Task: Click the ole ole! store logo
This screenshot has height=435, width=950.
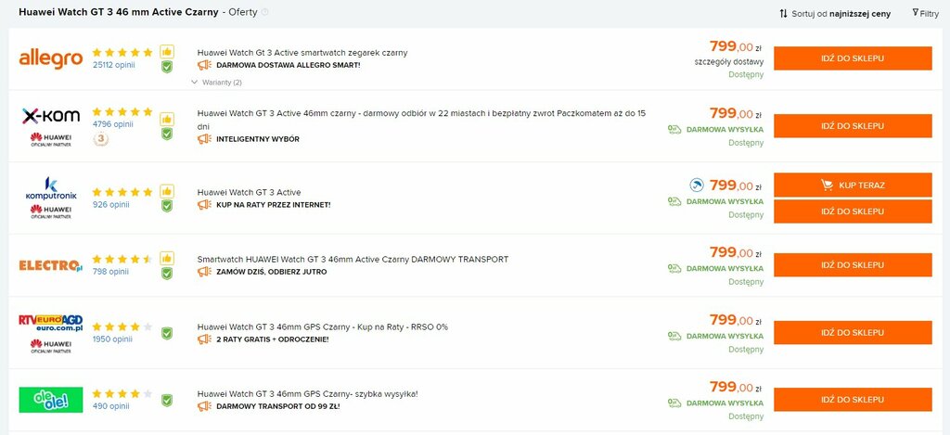Action: [x=51, y=400]
